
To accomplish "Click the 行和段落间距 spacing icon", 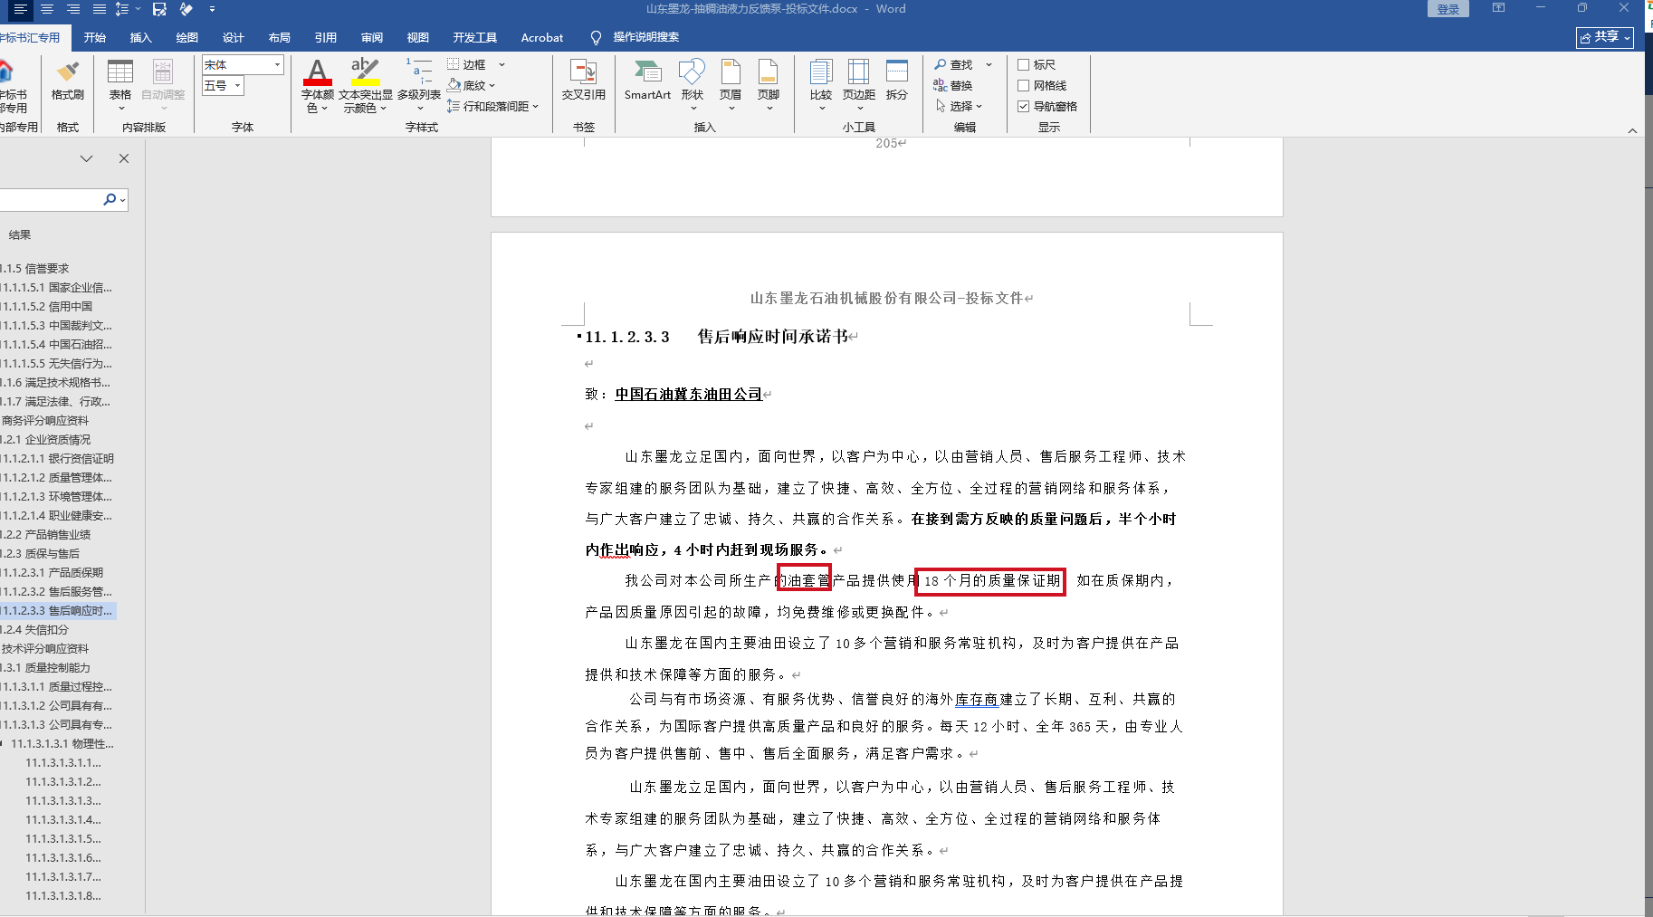I will point(454,106).
